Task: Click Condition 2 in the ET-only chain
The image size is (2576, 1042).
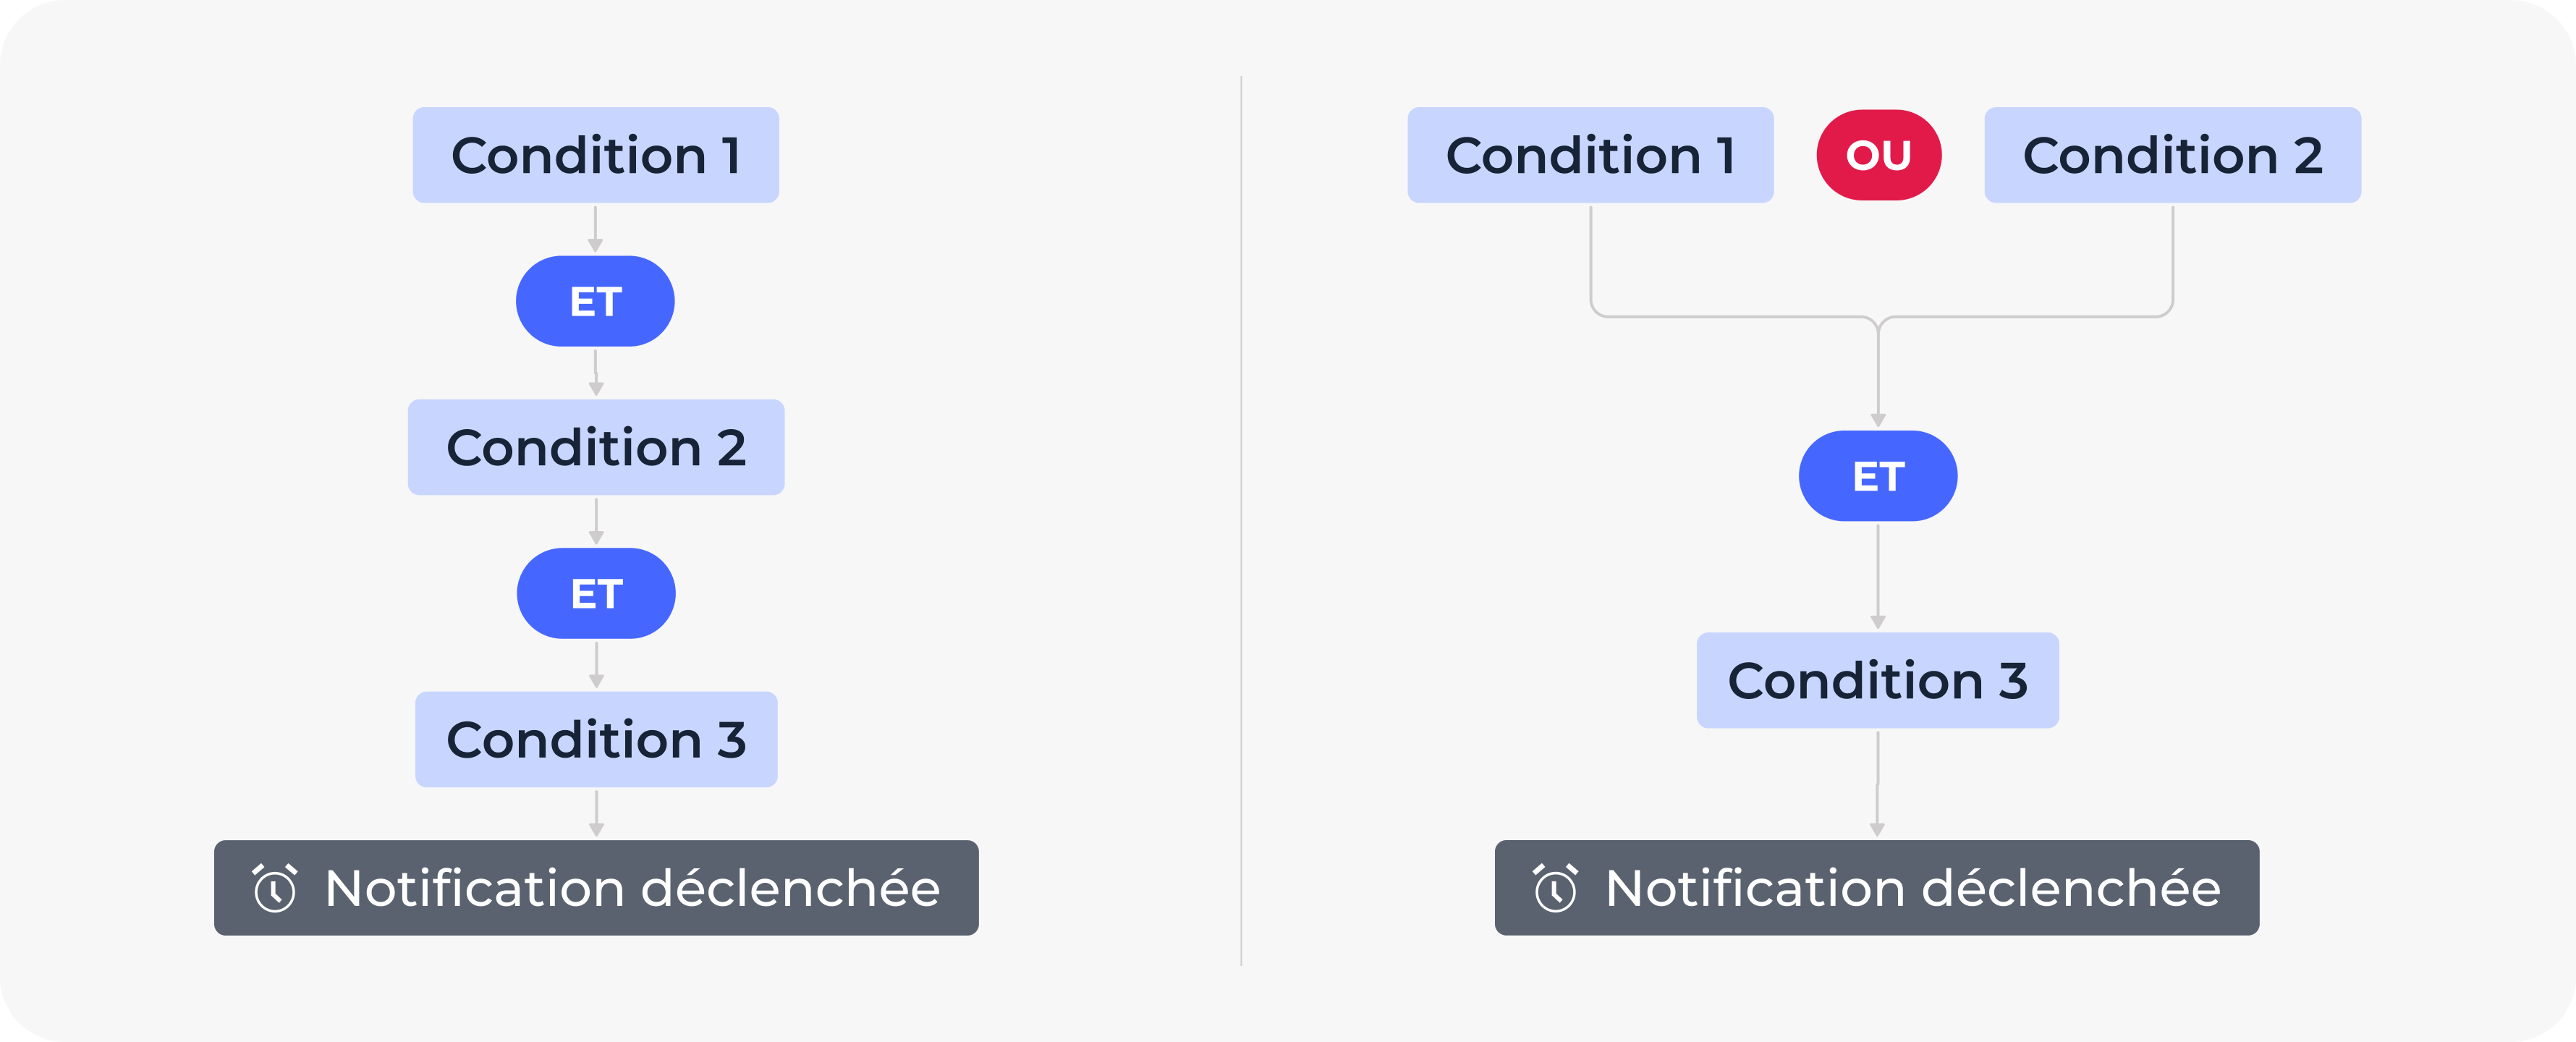Action: pos(596,447)
